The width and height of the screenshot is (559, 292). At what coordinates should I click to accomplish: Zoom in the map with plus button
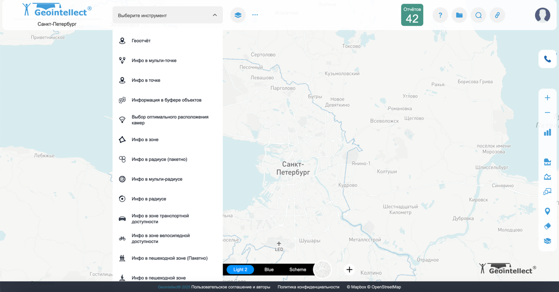click(x=547, y=98)
